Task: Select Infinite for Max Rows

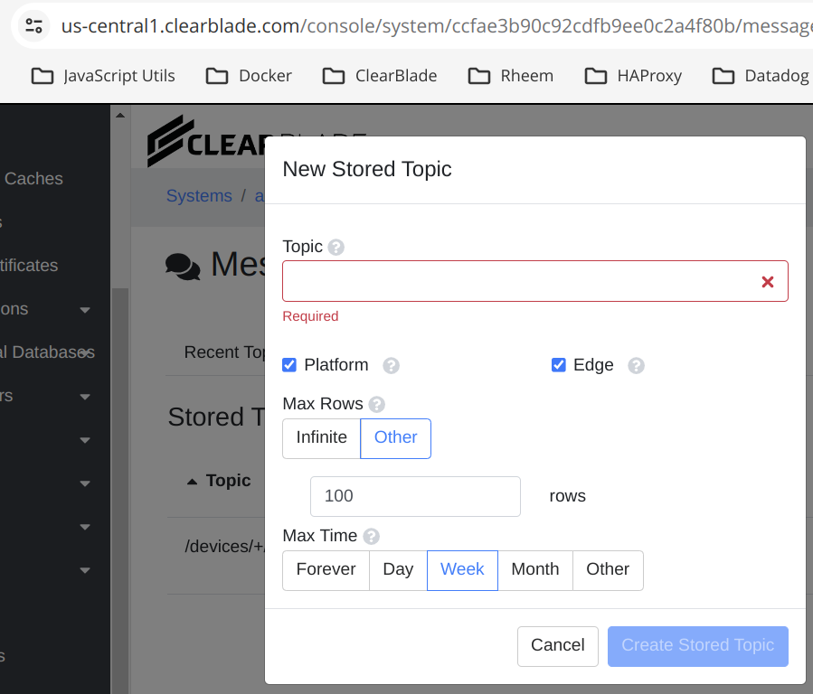Action: click(321, 438)
